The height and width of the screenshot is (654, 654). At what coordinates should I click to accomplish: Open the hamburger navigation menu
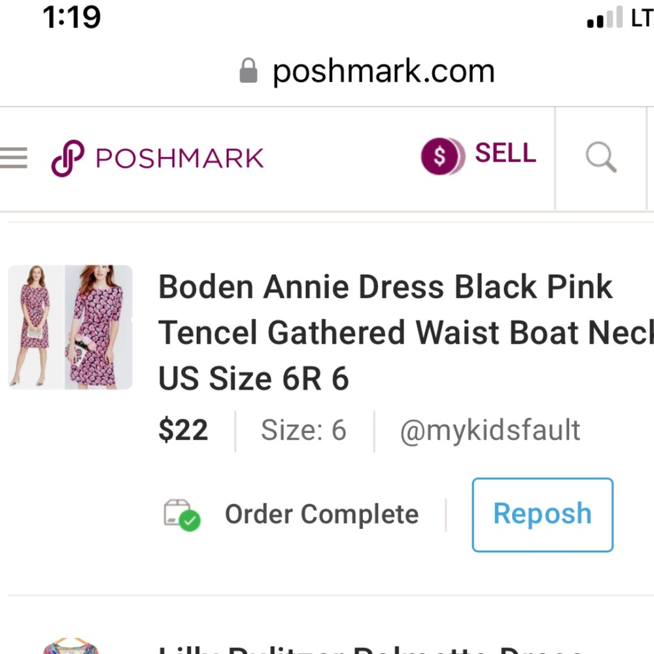tap(13, 157)
